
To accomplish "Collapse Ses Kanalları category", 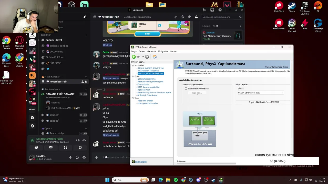I will pyautogui.click(x=51, y=89).
